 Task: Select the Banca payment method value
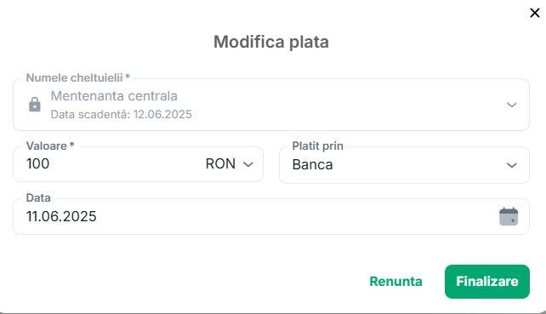coord(312,164)
